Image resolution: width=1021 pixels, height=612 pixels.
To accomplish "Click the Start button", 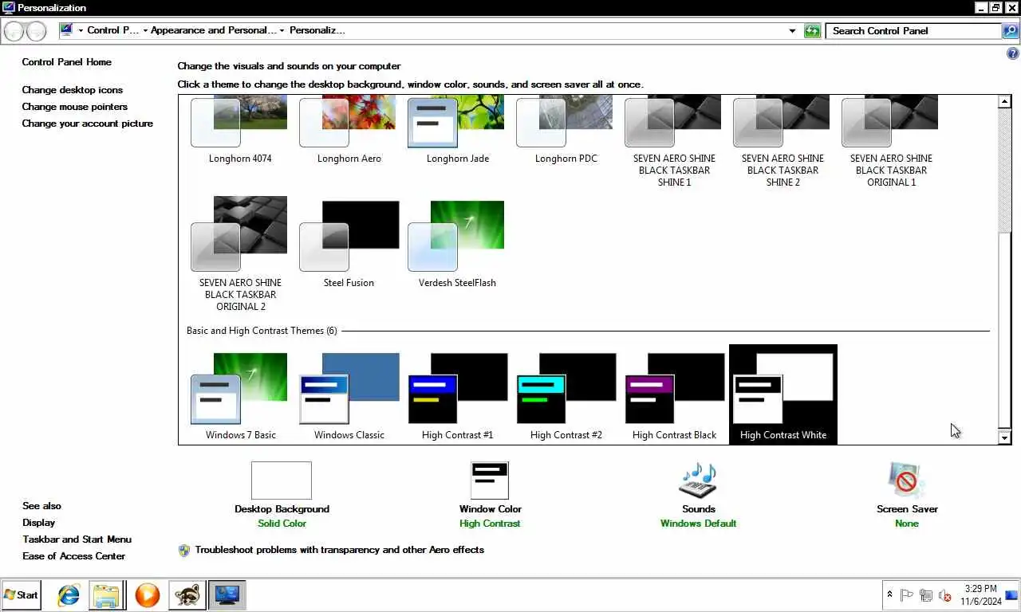I will click(22, 594).
